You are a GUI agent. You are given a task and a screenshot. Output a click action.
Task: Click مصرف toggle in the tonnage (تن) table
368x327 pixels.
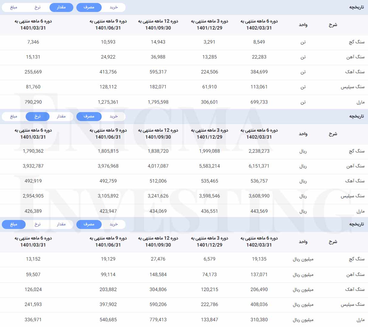click(x=89, y=7)
